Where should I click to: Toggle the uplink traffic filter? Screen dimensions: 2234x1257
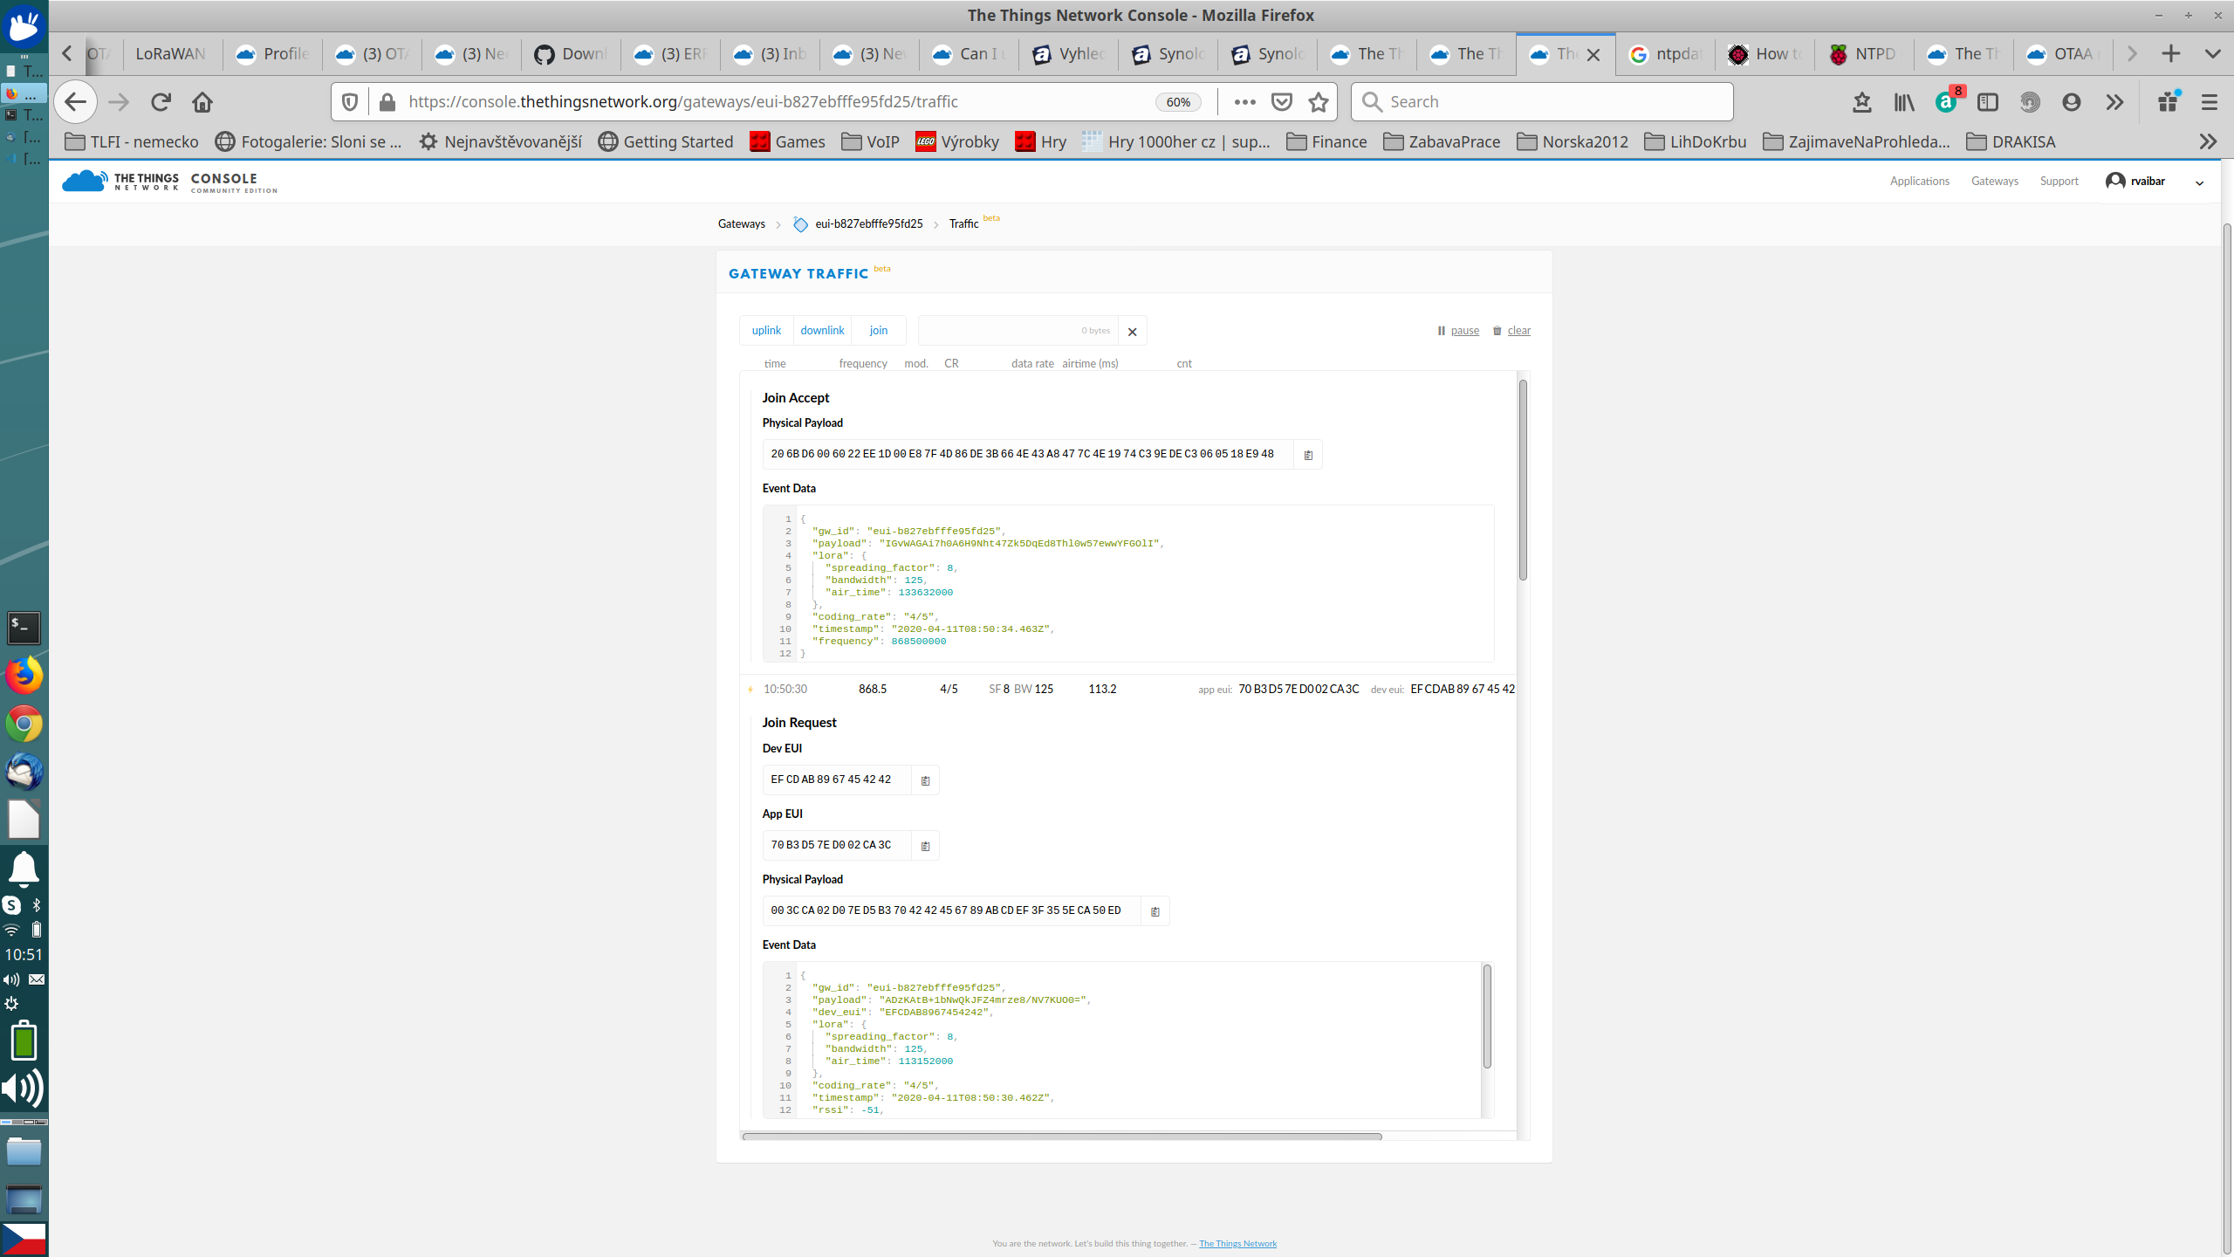point(766,330)
